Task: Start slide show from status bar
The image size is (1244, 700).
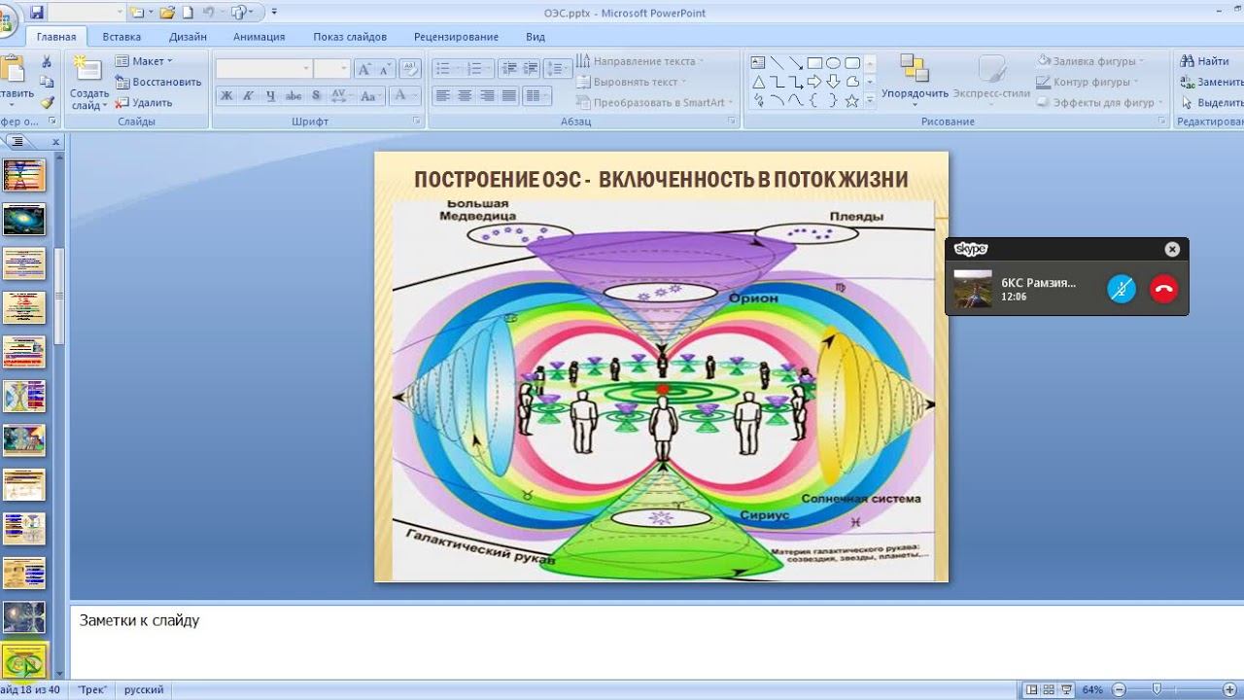Action: point(1068,690)
